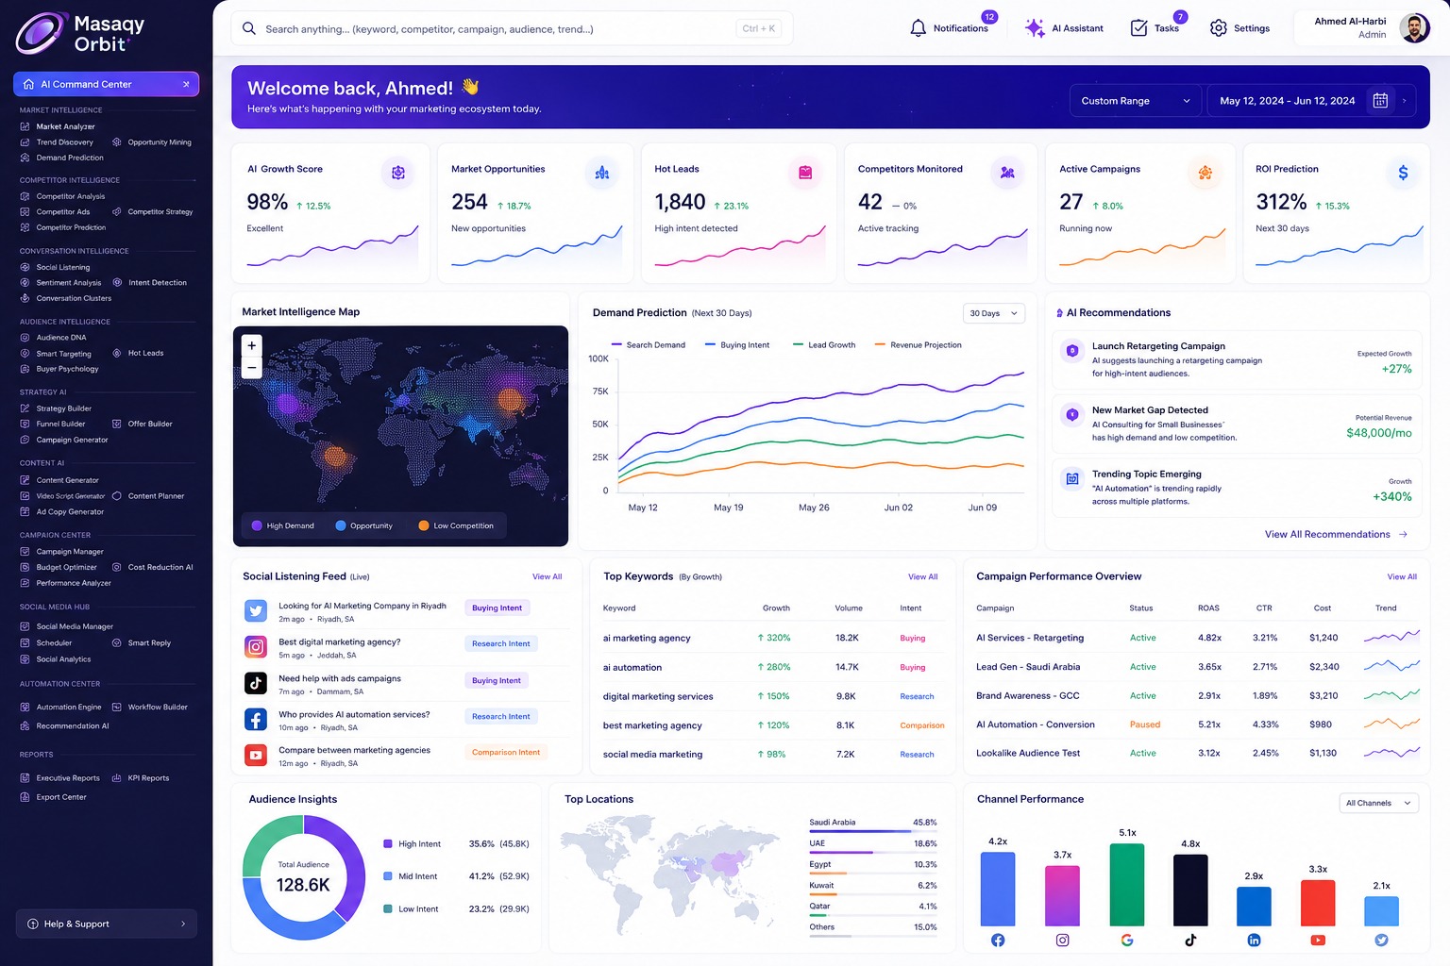Click the Active Campaigns card icon
The height and width of the screenshot is (966, 1450).
click(1206, 173)
